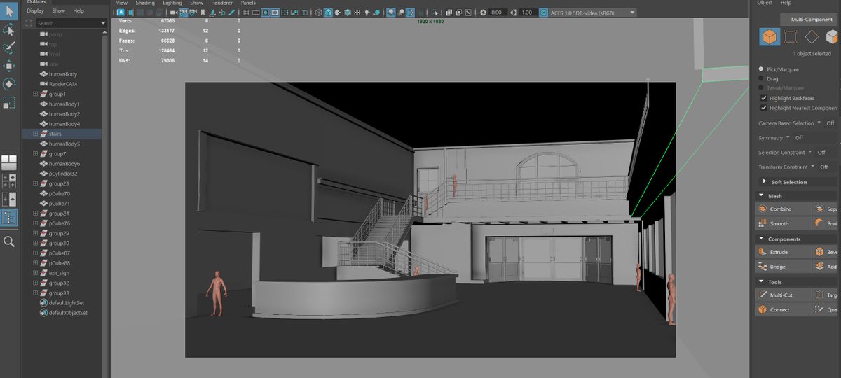Click Combine mesh icon

point(763,209)
